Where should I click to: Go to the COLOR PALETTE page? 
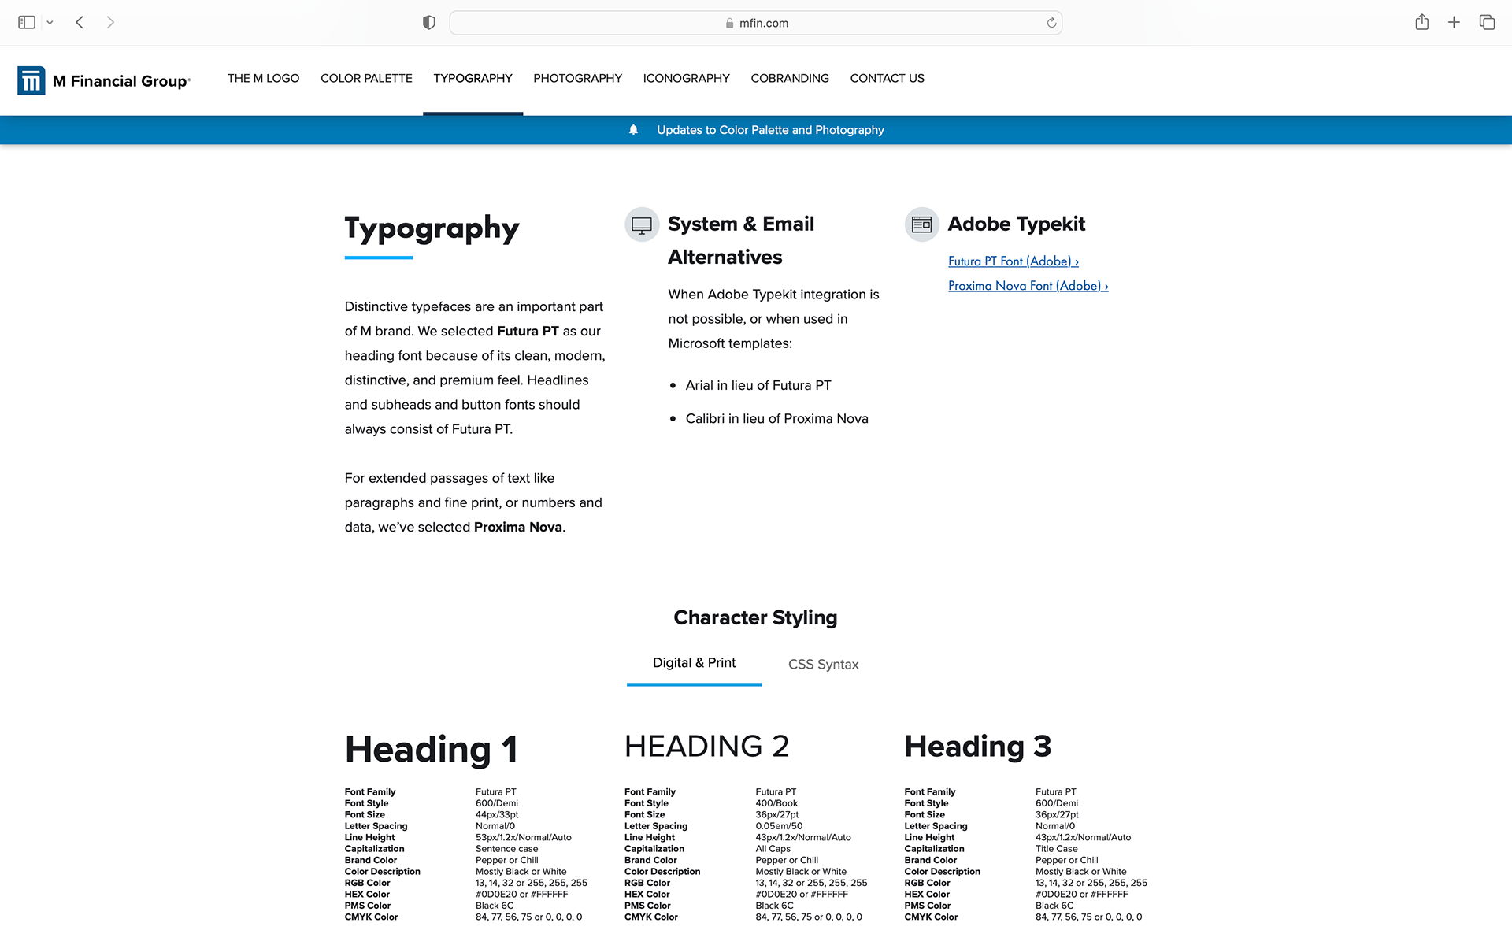(x=366, y=78)
